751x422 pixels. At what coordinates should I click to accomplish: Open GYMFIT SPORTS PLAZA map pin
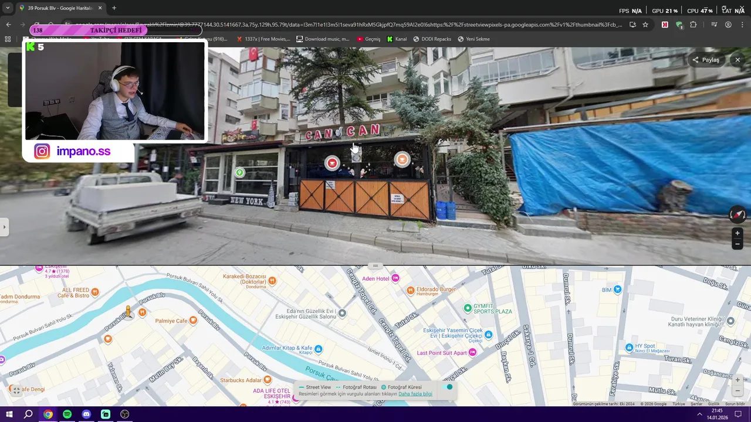click(468, 308)
